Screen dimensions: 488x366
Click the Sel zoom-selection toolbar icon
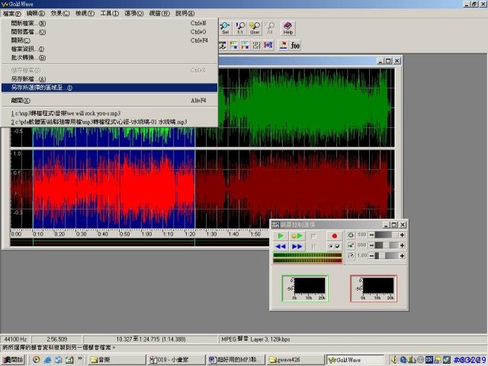point(226,28)
